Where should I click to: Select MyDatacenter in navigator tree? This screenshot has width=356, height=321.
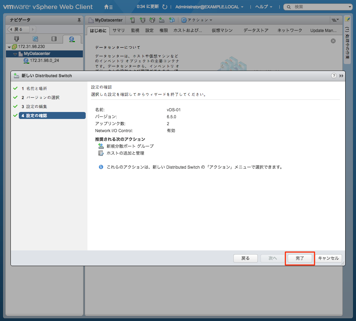point(37,54)
